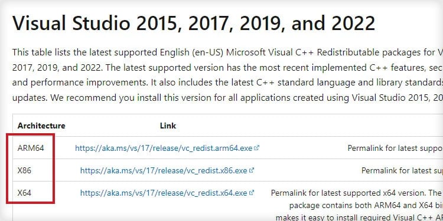Viewport: 443px width, 221px height.
Task: Click the 'package contains both ARM64 and X64' text
Action: coord(366,206)
